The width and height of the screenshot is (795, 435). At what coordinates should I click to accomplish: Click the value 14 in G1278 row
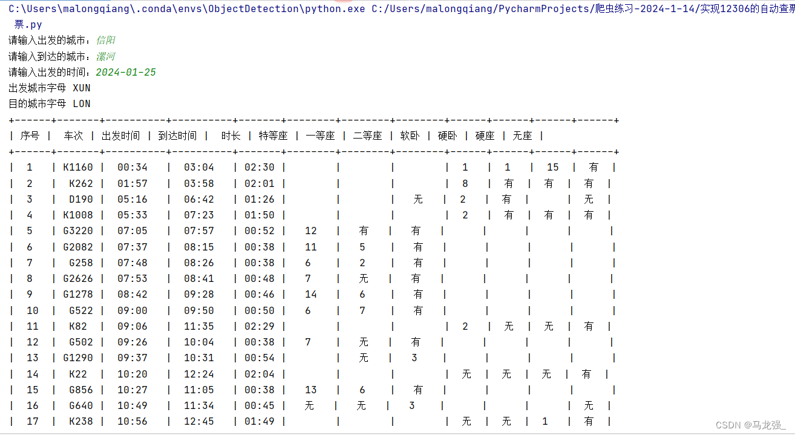pos(311,295)
